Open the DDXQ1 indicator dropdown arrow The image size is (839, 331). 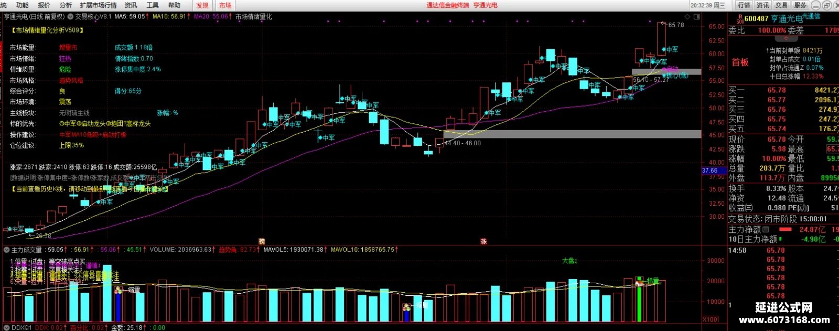[x=7, y=327]
